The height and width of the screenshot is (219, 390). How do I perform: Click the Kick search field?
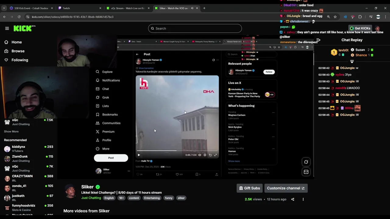click(x=195, y=28)
